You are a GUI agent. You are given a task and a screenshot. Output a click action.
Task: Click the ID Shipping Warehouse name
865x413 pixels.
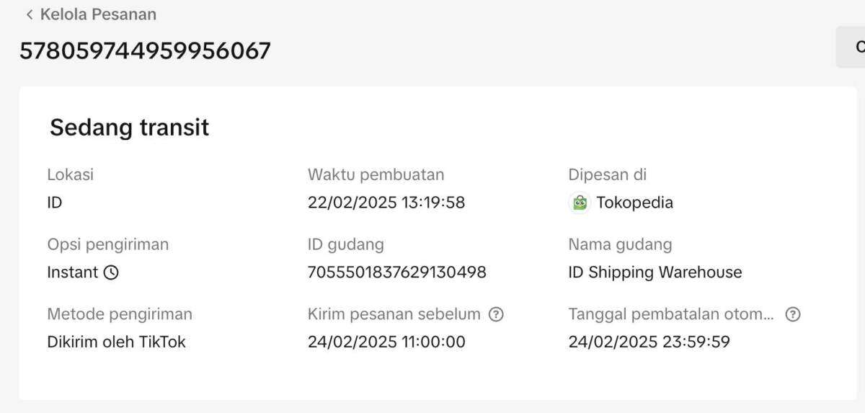click(x=655, y=272)
